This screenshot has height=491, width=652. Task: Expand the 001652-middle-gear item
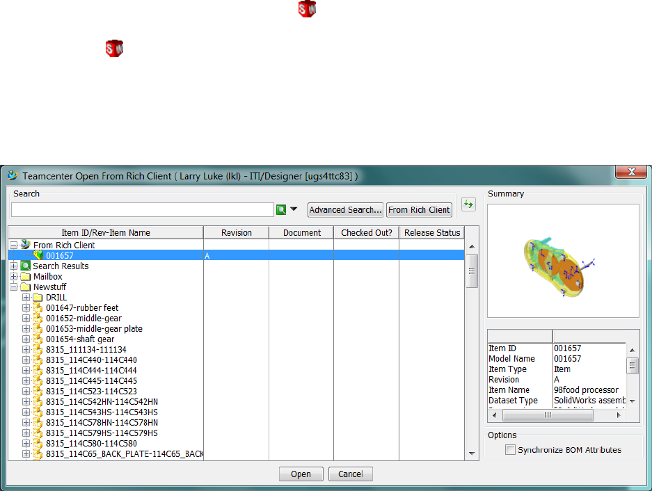click(26, 318)
